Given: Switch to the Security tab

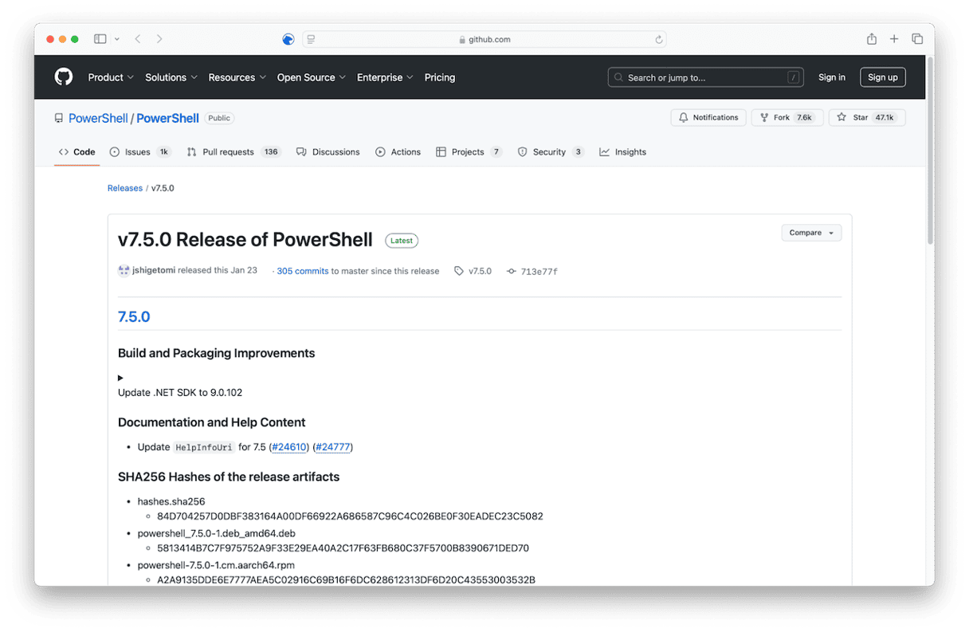Looking at the screenshot, I should click(551, 151).
